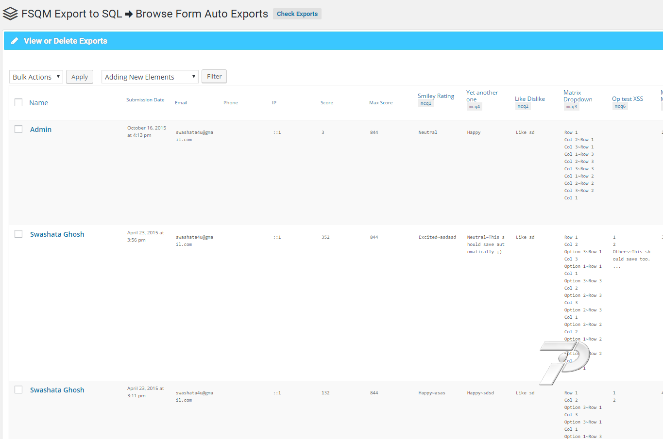Viewport: 663px width, 439px height.
Task: Sort by the Max Score column header
Action: (381, 103)
